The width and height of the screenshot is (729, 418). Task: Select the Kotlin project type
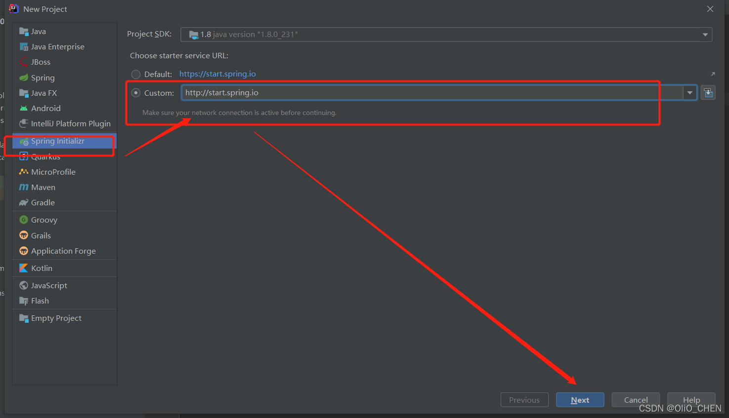coord(42,267)
